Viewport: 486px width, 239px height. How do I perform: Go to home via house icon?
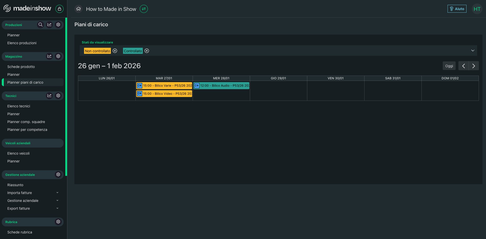click(78, 9)
